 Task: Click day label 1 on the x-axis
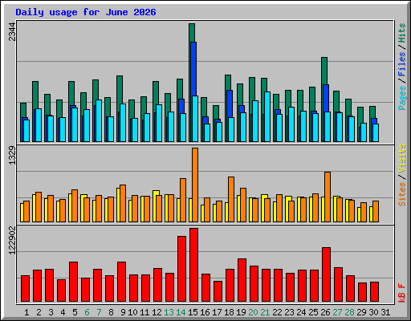coord(26,312)
